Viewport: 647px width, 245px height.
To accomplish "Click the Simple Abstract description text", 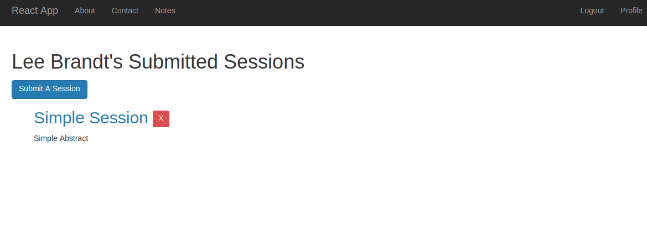I will click(61, 138).
